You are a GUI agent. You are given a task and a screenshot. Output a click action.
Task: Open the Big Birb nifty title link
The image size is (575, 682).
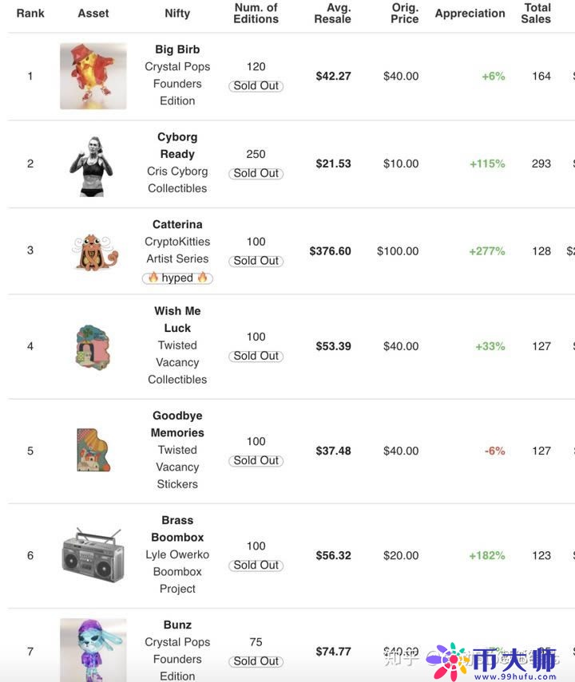click(x=177, y=49)
